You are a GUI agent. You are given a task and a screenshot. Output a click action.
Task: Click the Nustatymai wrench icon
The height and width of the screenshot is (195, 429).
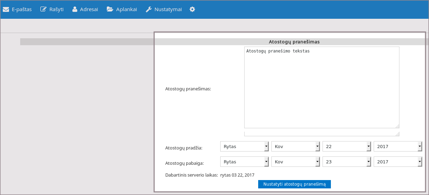click(149, 9)
